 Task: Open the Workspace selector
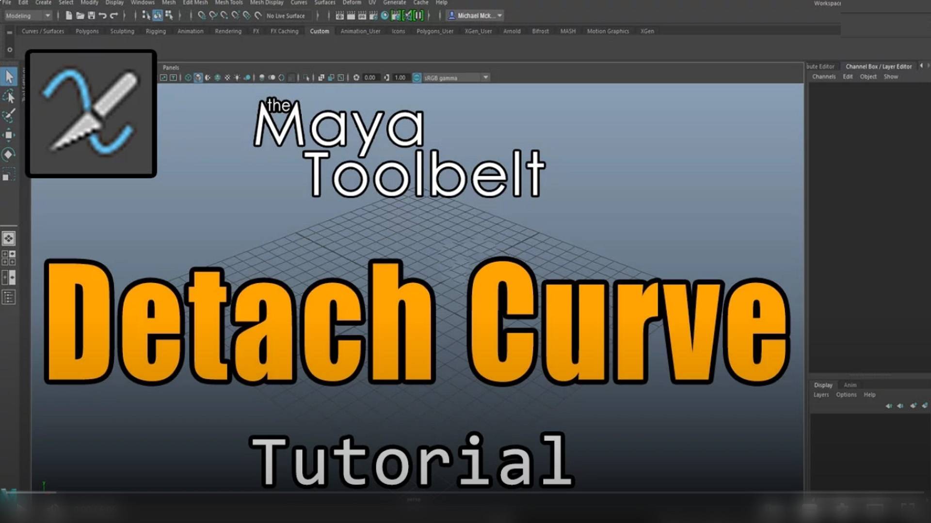tap(827, 3)
